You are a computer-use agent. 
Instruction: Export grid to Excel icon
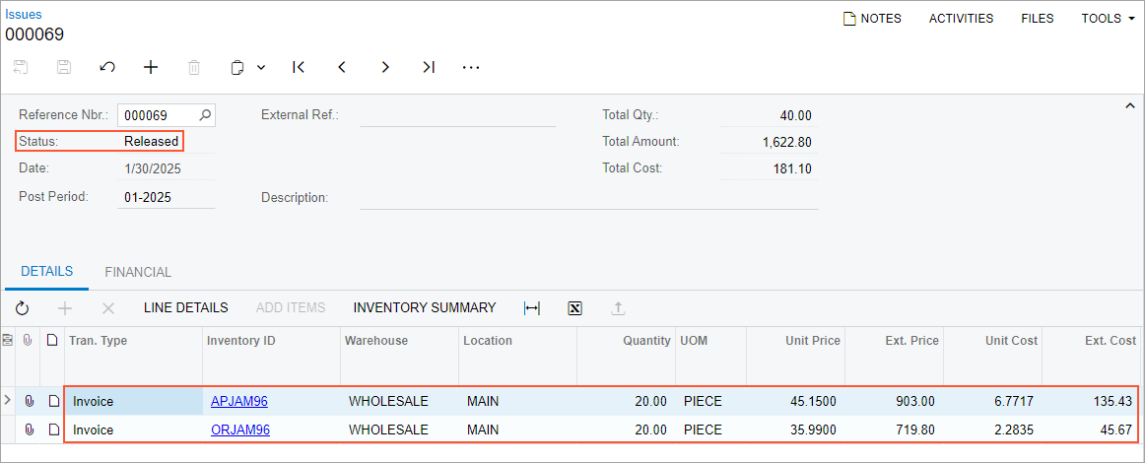[x=575, y=308]
